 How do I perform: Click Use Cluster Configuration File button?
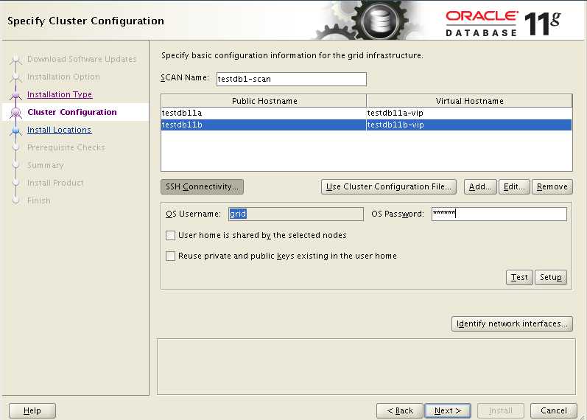point(389,186)
